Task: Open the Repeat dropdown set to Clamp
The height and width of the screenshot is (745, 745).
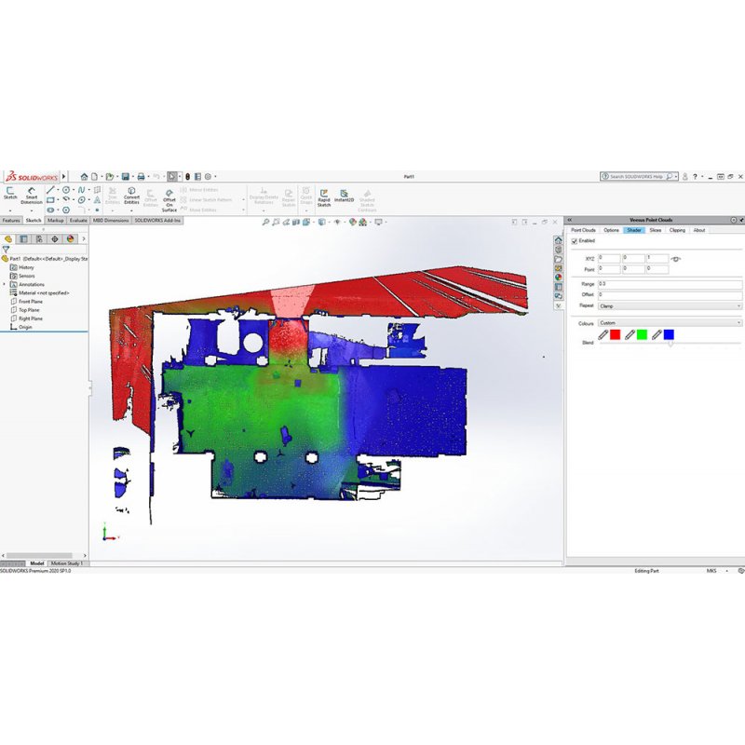Action: (670, 305)
